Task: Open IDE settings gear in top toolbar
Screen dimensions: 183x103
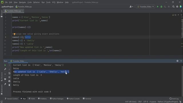Action: pos(177,7)
